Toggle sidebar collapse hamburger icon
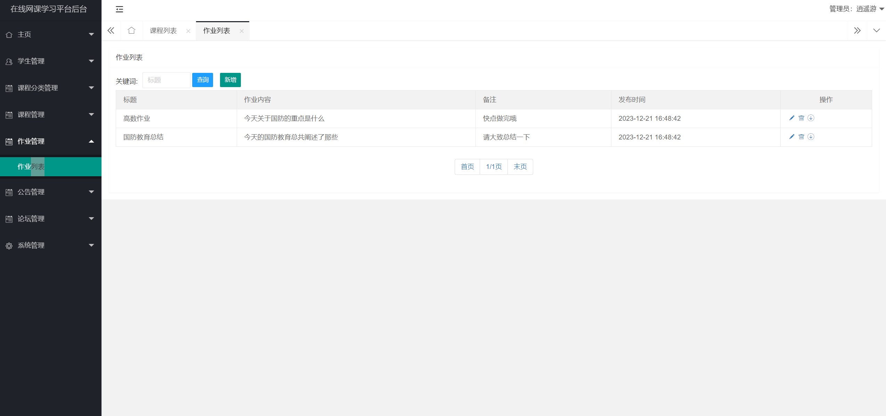This screenshot has width=886, height=416. point(119,9)
